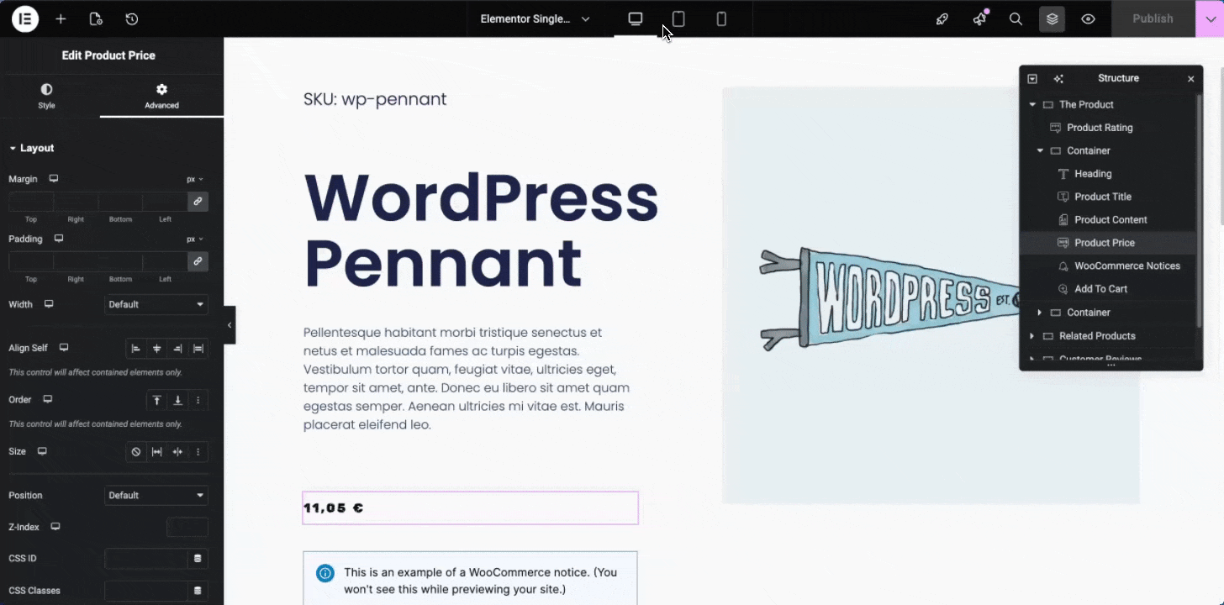Click the Z-Index input field

tap(187, 527)
